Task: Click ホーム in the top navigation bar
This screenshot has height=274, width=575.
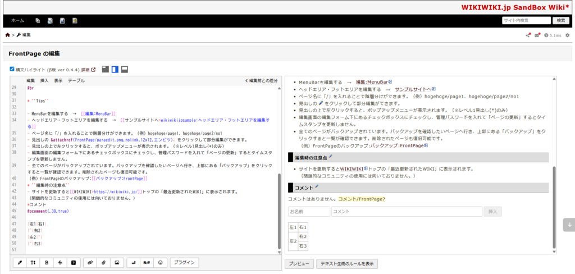Action: [17, 20]
